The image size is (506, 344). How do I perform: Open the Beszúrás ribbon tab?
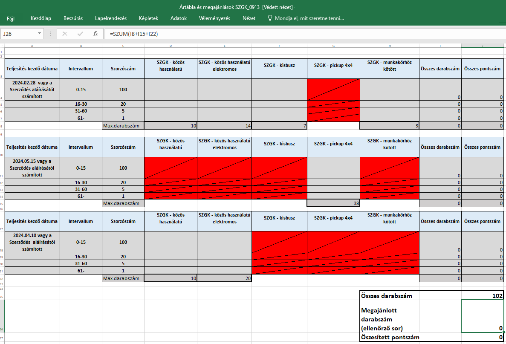(73, 18)
